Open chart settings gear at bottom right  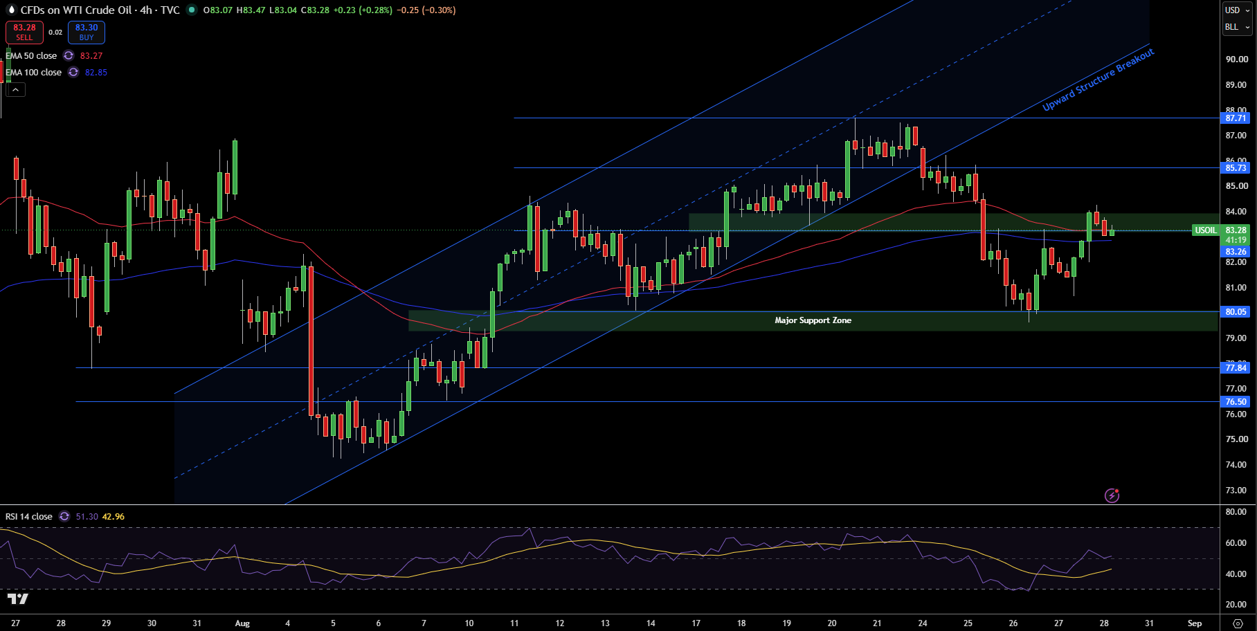[1238, 623]
